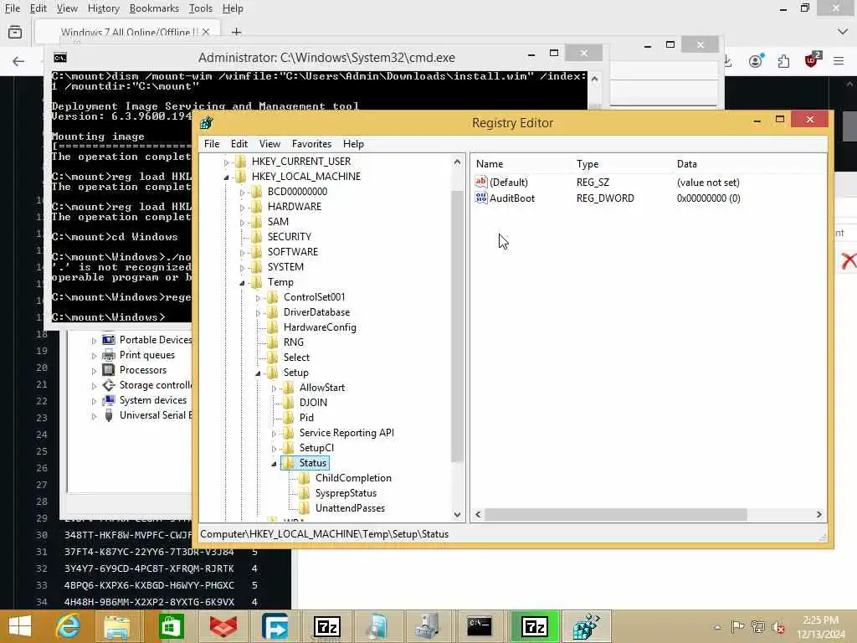Open the browser tab overview icon

coord(15,33)
